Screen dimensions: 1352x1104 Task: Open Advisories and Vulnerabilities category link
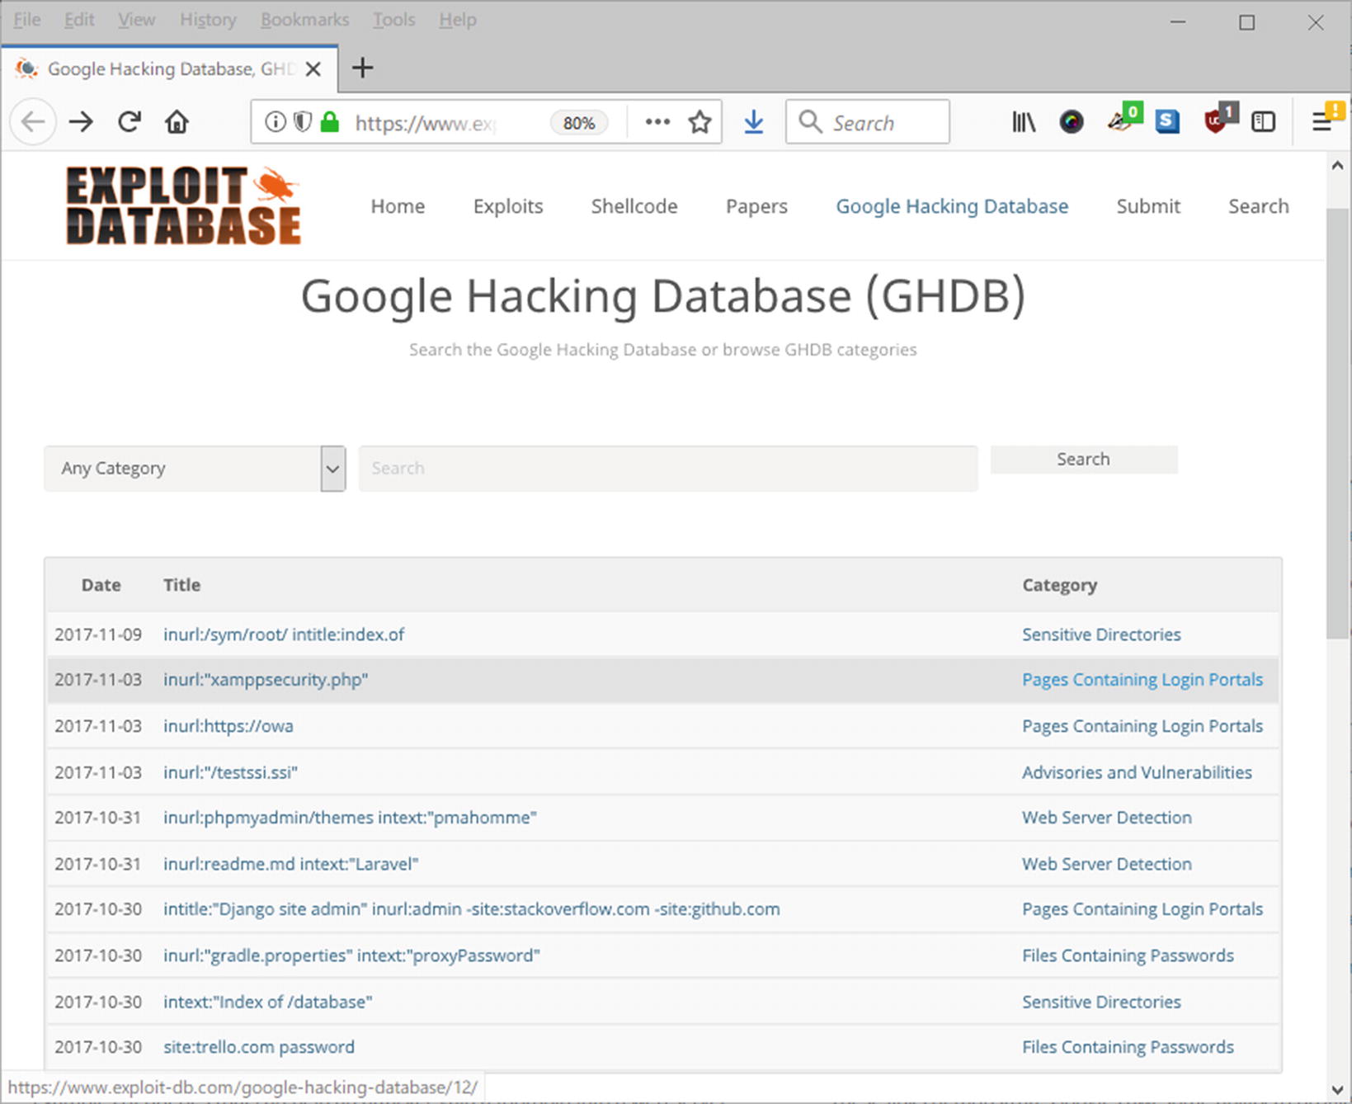(x=1137, y=772)
